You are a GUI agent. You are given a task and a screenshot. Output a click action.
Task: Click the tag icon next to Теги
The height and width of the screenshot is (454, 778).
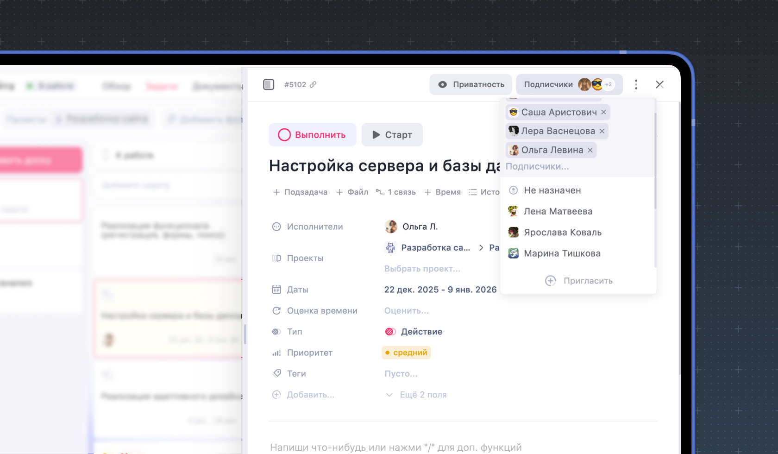(276, 373)
